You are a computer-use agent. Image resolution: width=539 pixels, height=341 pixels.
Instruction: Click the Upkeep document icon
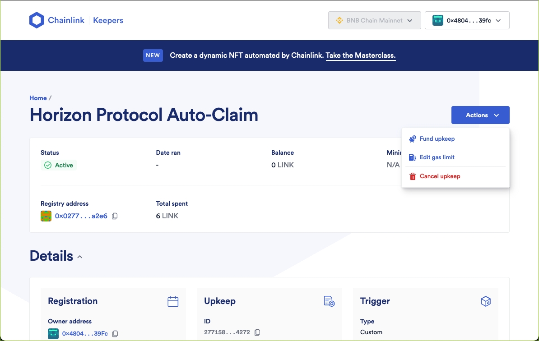coord(329,301)
